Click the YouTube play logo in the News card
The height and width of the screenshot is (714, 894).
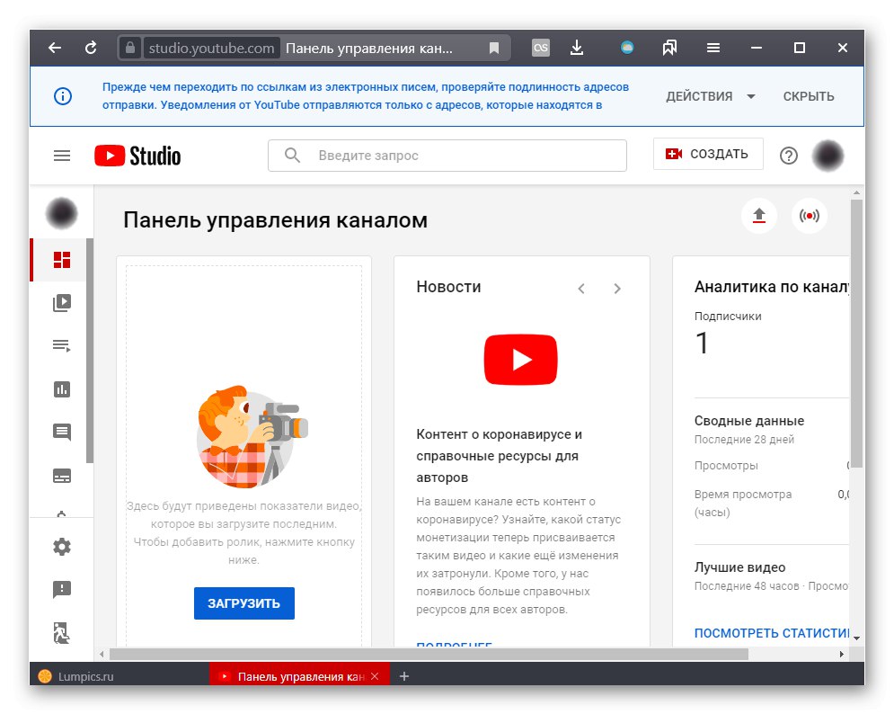(520, 360)
